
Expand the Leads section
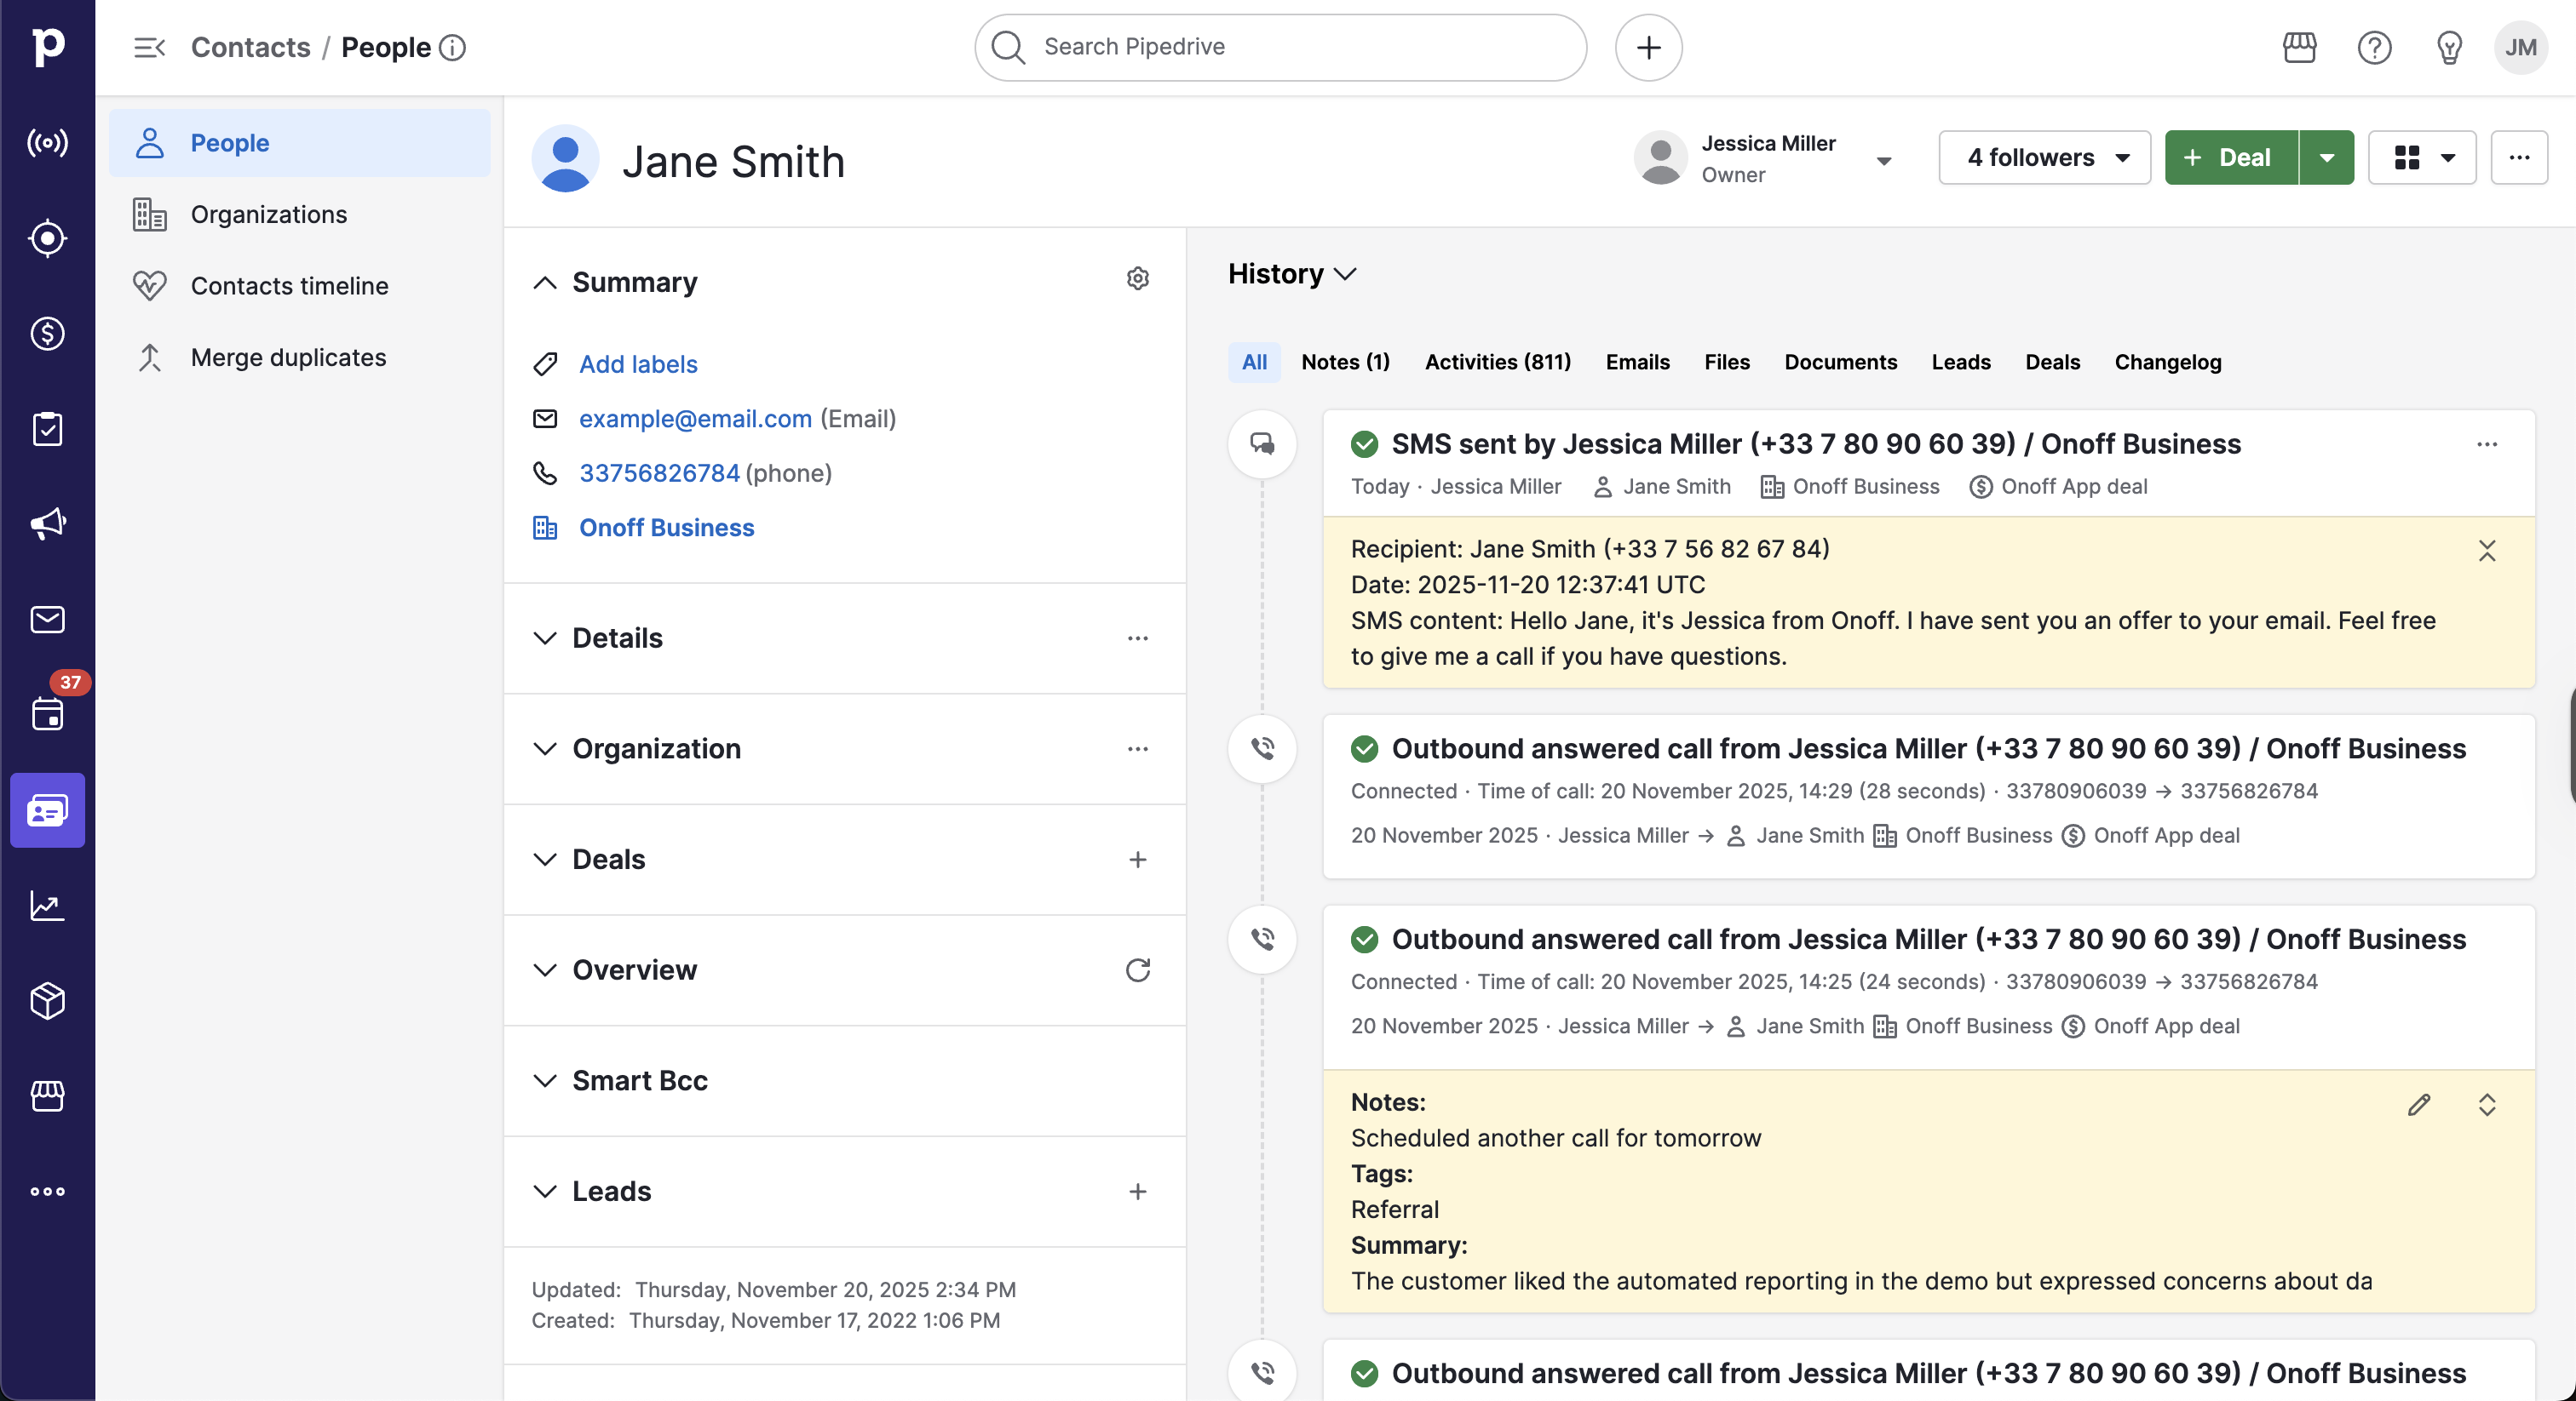tap(544, 1191)
